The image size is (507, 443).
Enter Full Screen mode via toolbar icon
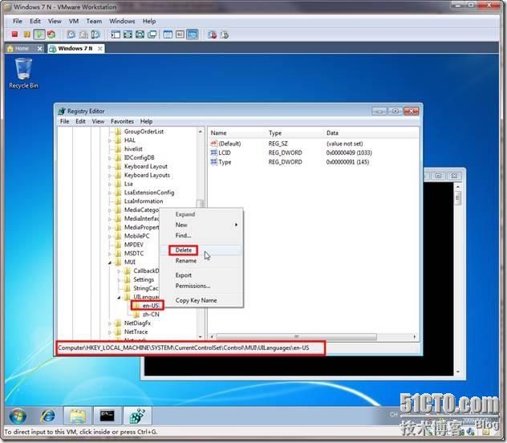point(128,35)
